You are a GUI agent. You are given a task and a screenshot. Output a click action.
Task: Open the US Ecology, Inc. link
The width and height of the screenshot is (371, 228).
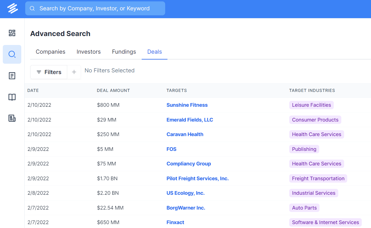point(186,193)
